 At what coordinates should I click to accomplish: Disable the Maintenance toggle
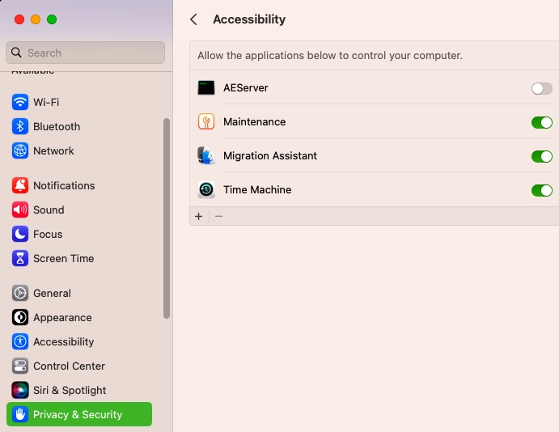(x=541, y=122)
